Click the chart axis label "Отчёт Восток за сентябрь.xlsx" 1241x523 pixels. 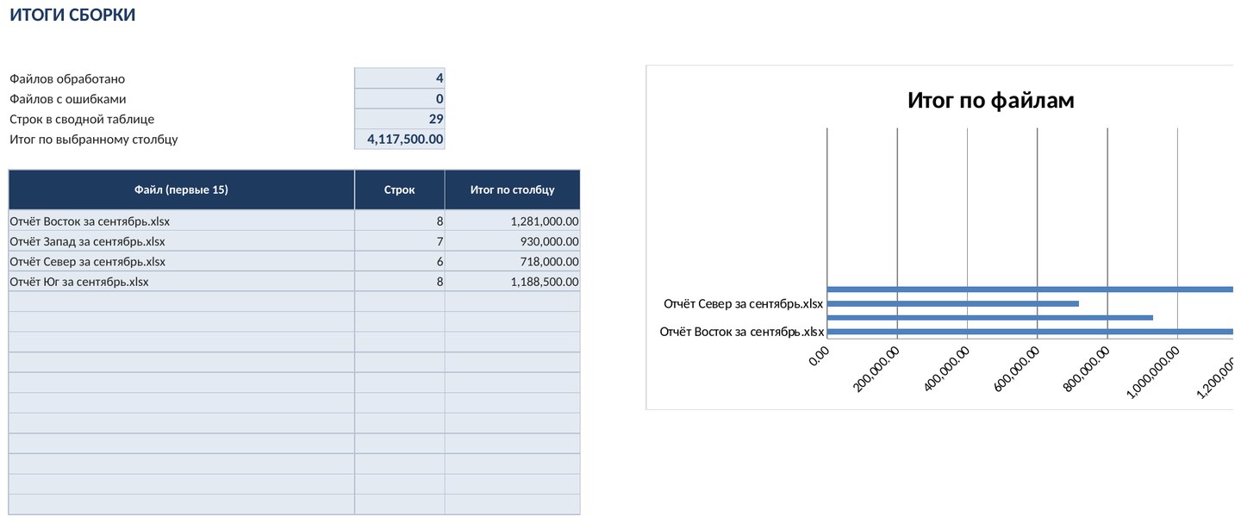742,331
